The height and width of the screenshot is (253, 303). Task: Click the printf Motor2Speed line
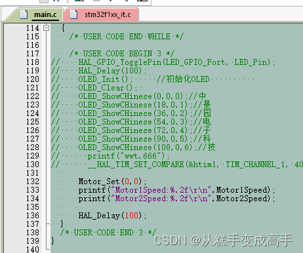(176, 199)
